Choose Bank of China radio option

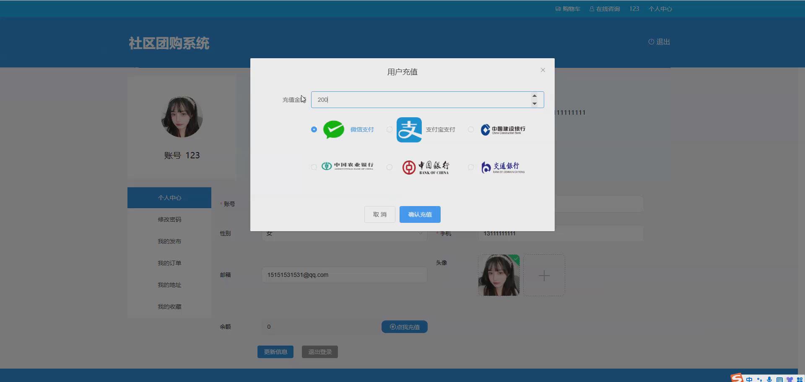coord(390,167)
